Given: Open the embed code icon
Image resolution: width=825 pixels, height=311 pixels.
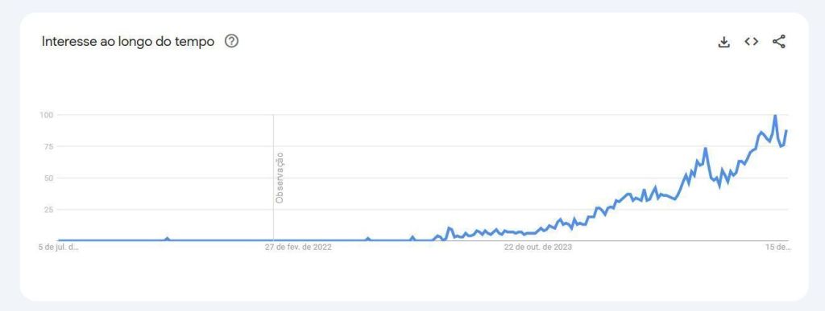Looking at the screenshot, I should click(x=752, y=42).
